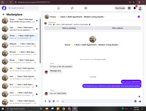Open Windows Start menu

tap(3, 109)
